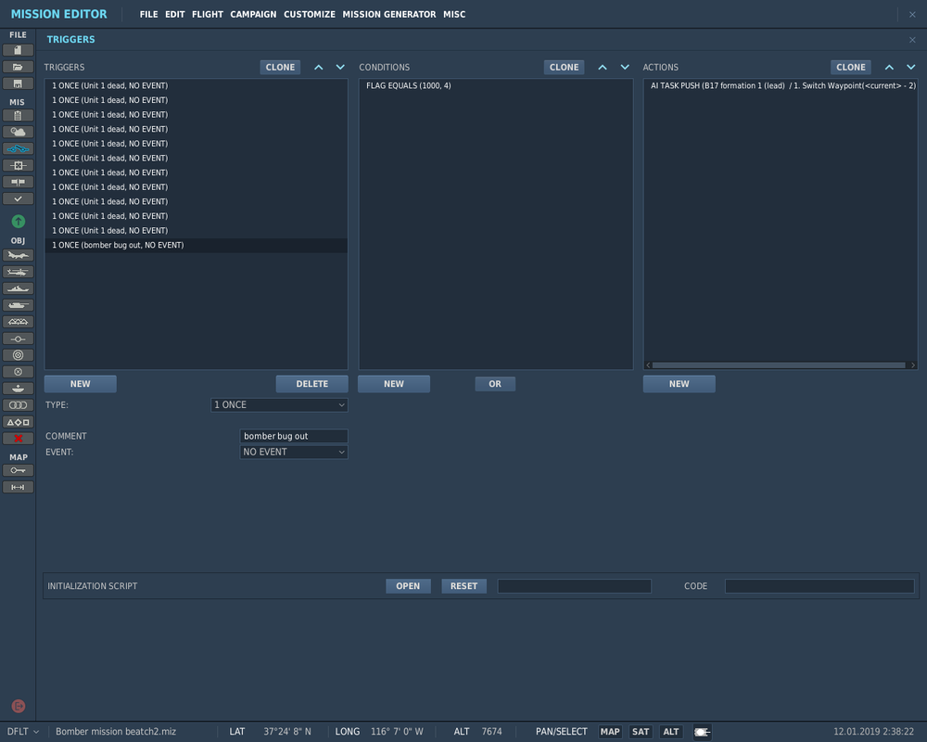Click the DELETE button under triggers list
Image resolution: width=927 pixels, height=742 pixels.
(x=311, y=383)
